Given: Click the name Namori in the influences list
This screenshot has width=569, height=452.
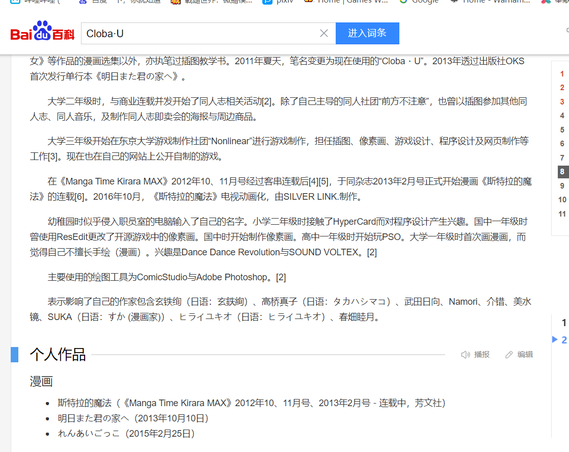Looking at the screenshot, I should pyautogui.click(x=463, y=302).
